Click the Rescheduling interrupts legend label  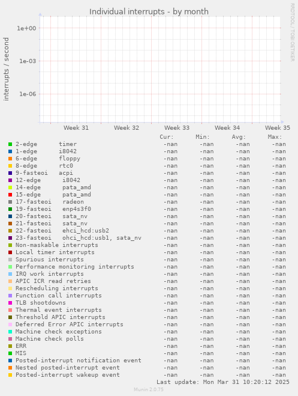pyautogui.click(x=57, y=288)
